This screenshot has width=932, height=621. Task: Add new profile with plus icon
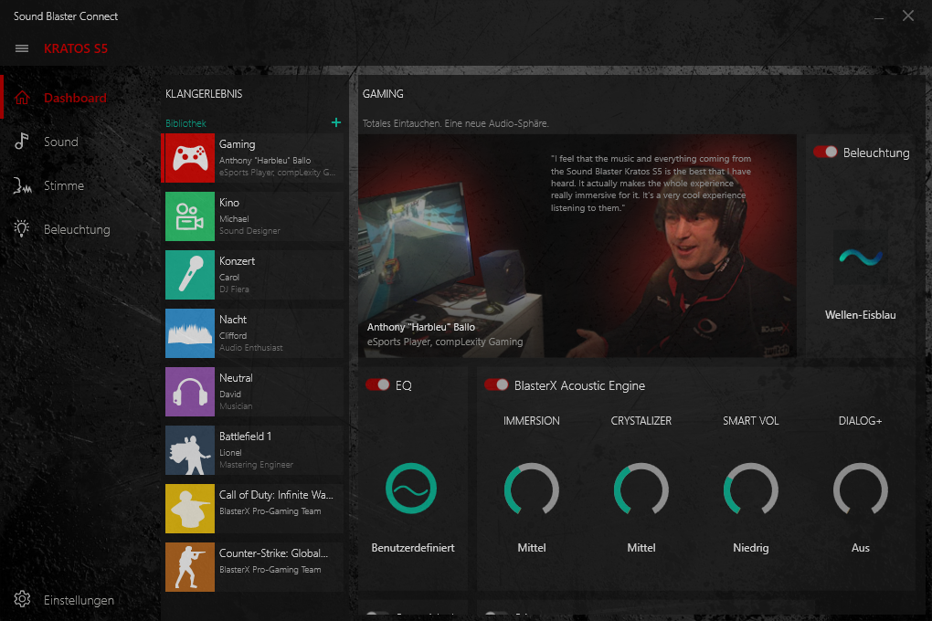pos(336,122)
